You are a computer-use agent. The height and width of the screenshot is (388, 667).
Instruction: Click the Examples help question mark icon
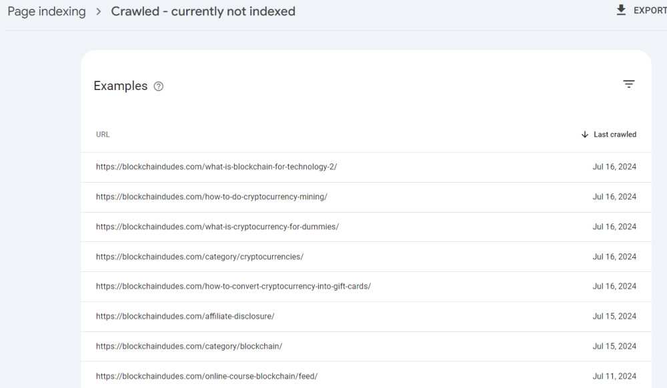tap(158, 87)
